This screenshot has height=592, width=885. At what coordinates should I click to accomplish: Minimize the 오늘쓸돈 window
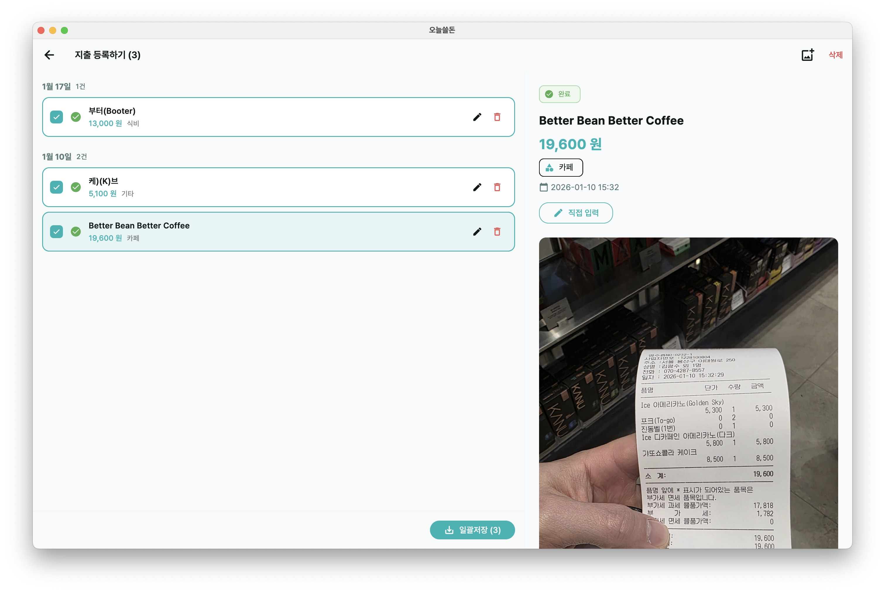(x=53, y=30)
